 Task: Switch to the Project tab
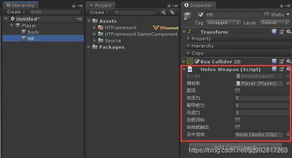click(100, 5)
